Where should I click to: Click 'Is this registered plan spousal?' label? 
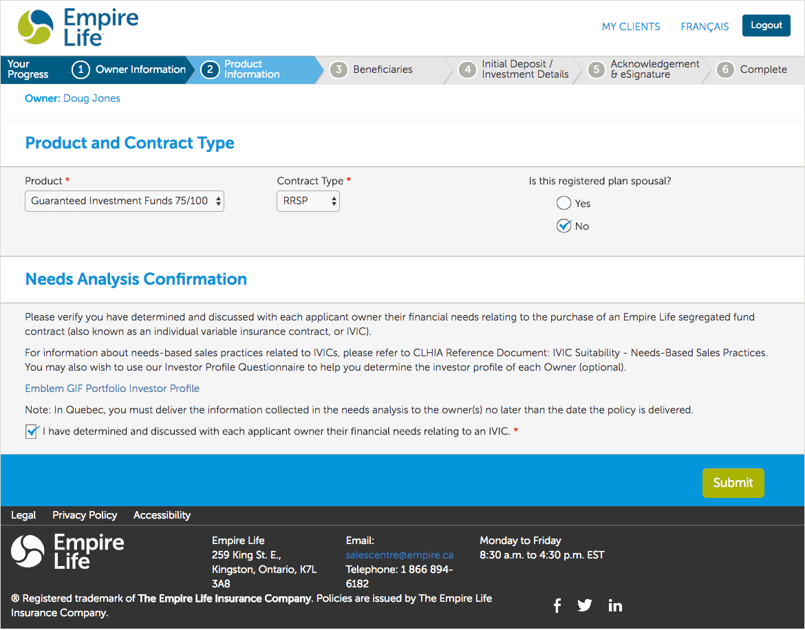pyautogui.click(x=600, y=181)
